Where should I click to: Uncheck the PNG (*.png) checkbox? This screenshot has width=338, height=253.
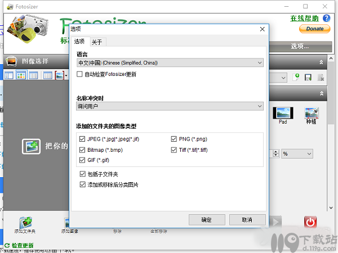pos(174,139)
